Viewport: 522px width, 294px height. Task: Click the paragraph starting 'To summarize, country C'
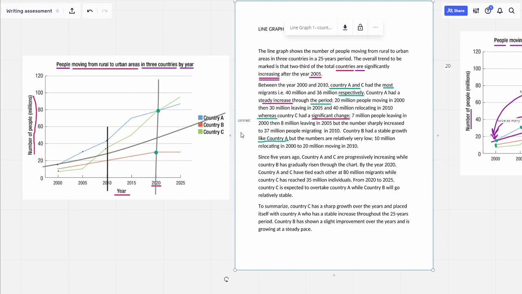[x=334, y=218]
